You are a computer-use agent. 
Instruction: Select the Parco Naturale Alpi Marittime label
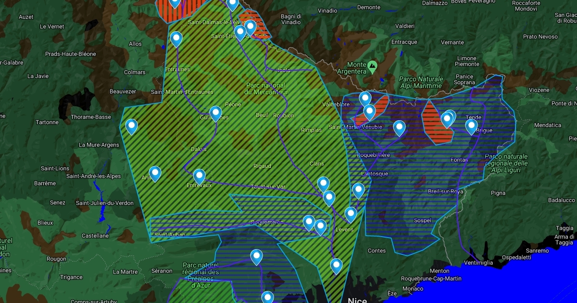[x=420, y=82]
